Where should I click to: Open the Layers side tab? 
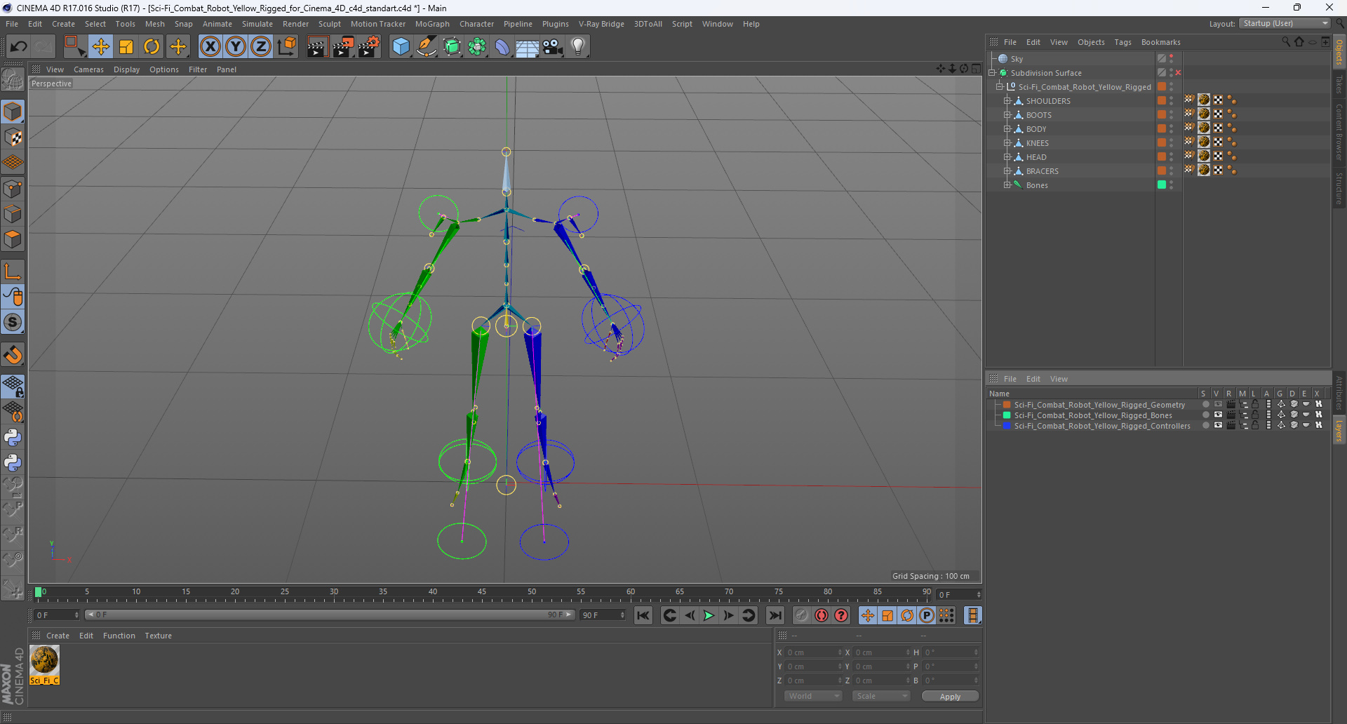coord(1339,431)
